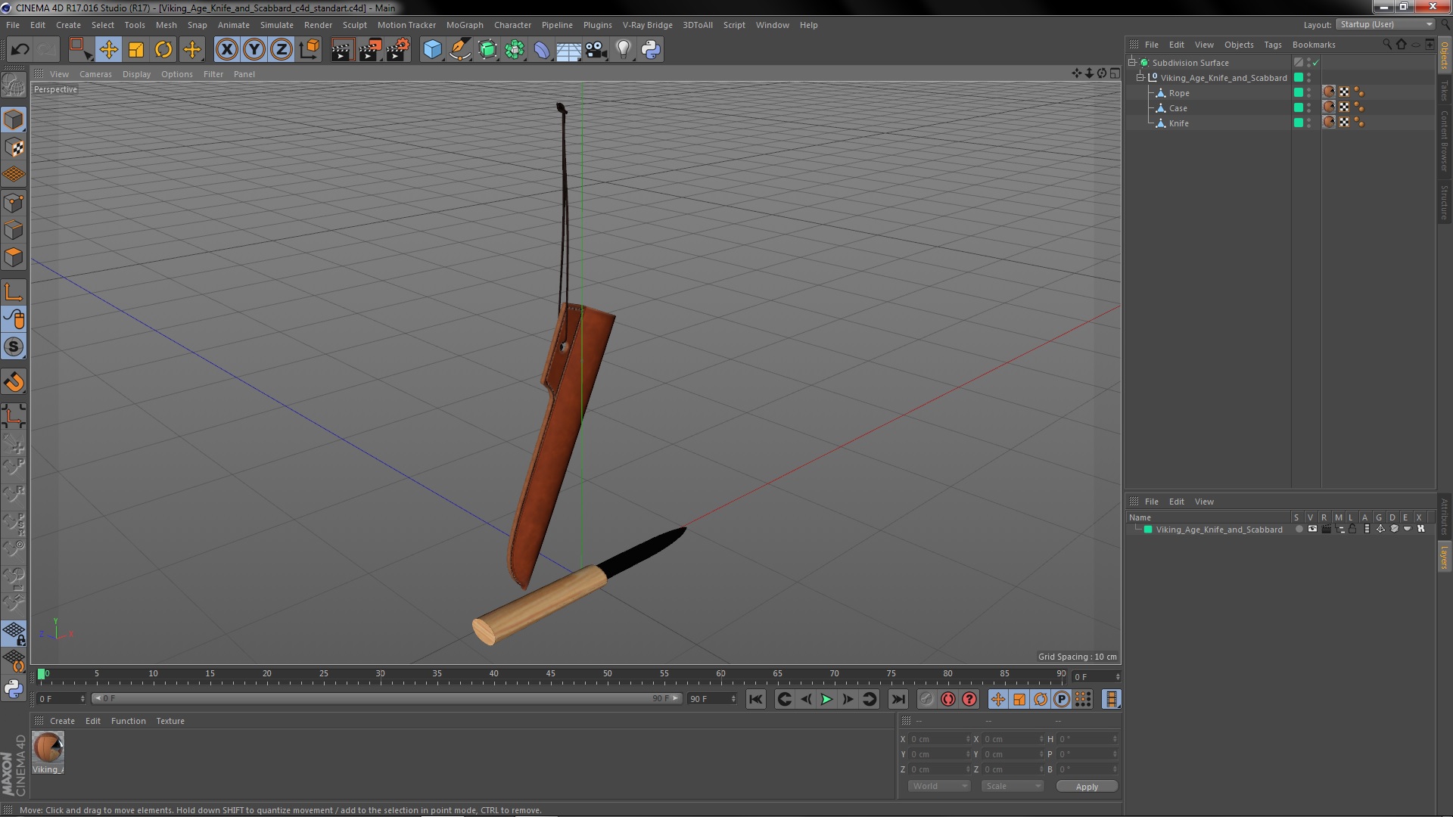The width and height of the screenshot is (1453, 817).
Task: Open Object Manager Tags menu
Action: click(1272, 45)
